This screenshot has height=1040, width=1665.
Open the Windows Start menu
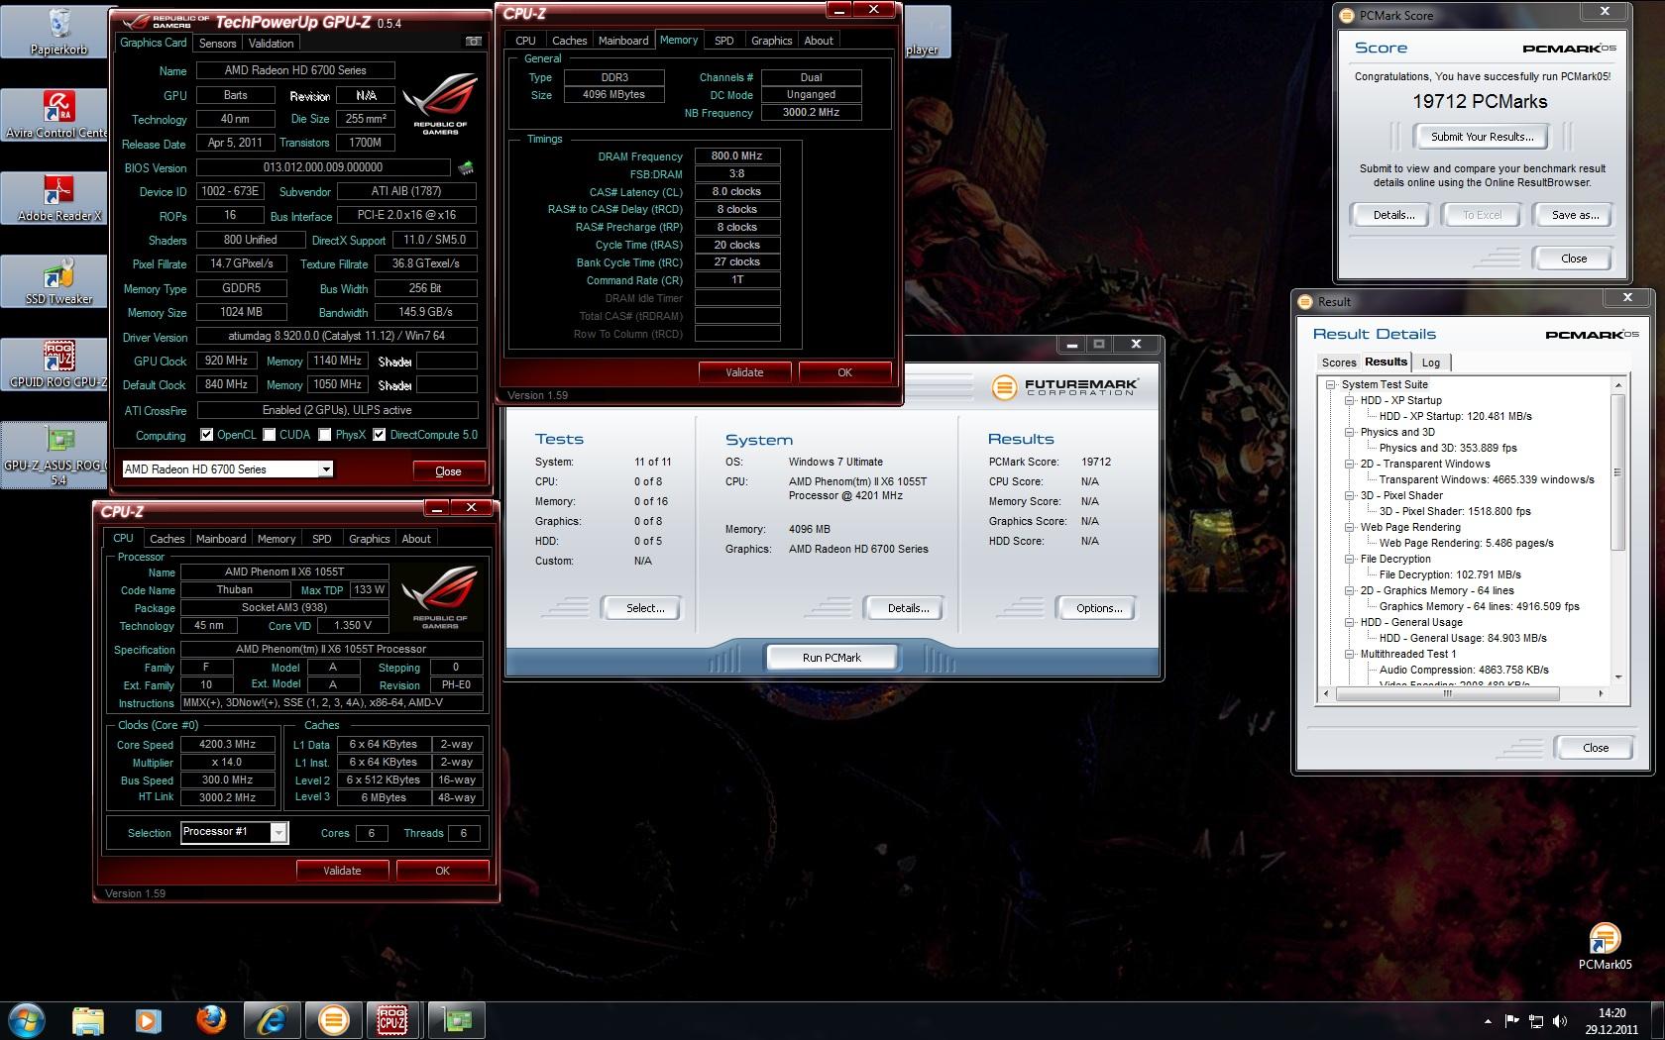tap(27, 1019)
